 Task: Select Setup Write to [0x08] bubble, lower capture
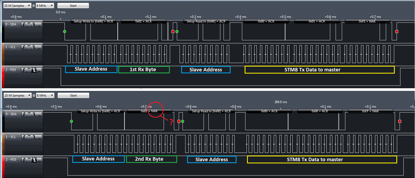100,111
